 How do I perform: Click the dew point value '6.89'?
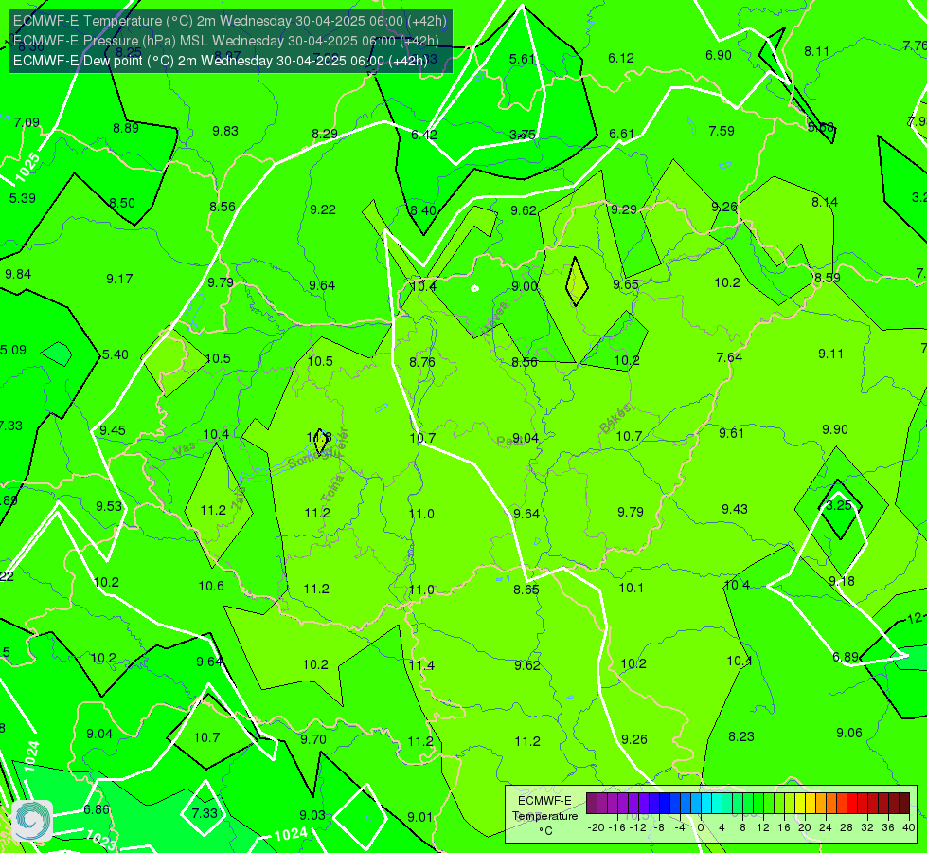(846, 657)
